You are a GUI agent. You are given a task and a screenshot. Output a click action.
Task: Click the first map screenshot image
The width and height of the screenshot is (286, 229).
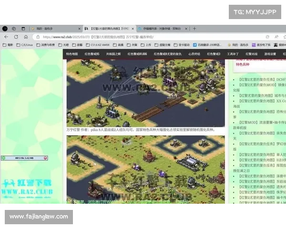[x=145, y=93]
